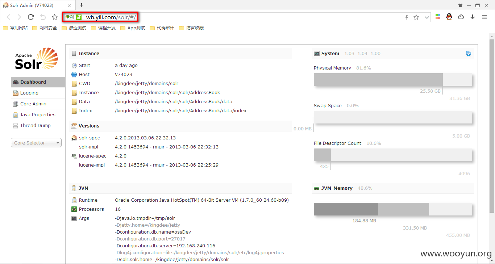The width and height of the screenshot is (495, 264).
Task: Open Thread Dump in the sidebar
Action: (x=38, y=125)
